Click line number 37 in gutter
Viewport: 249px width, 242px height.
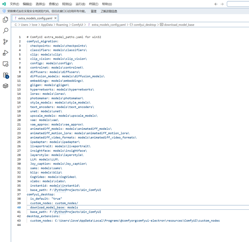click(x=19, y=194)
